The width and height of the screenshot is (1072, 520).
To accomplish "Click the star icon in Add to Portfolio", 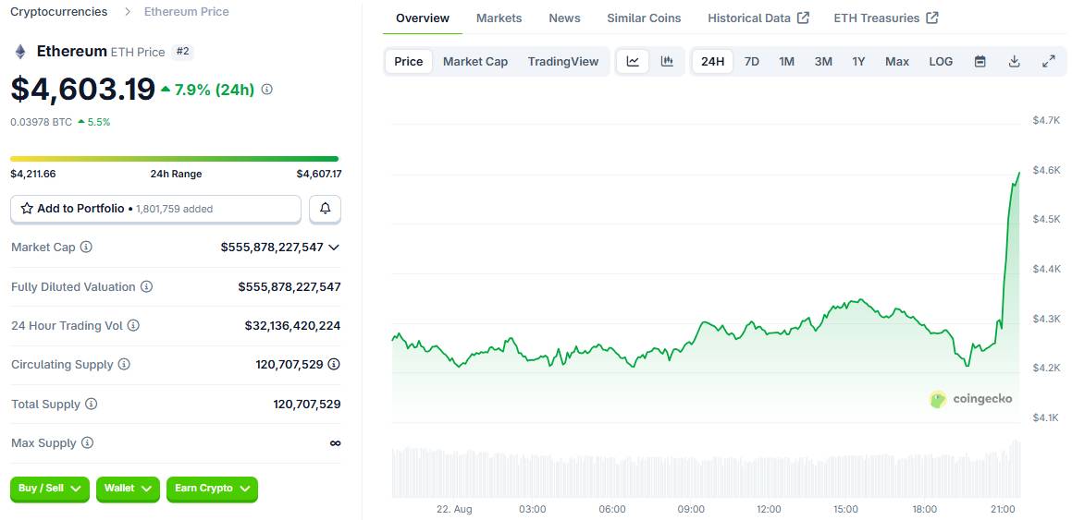I will click(27, 209).
